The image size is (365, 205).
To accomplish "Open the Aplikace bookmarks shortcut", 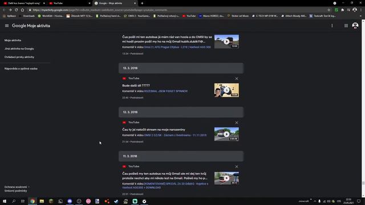I will pyautogui.click(x=9, y=16).
